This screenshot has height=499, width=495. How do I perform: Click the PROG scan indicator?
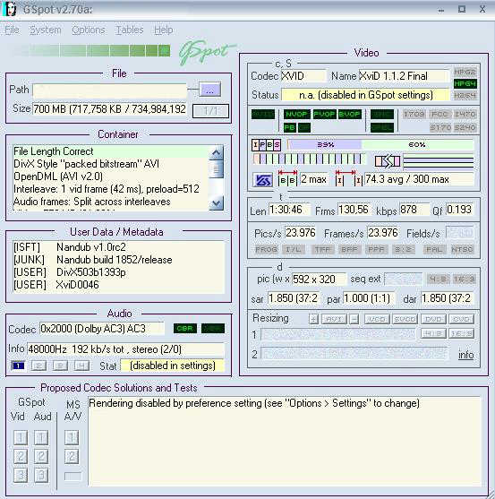point(267,249)
